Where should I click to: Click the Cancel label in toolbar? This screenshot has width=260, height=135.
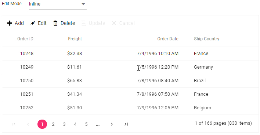point(127,23)
